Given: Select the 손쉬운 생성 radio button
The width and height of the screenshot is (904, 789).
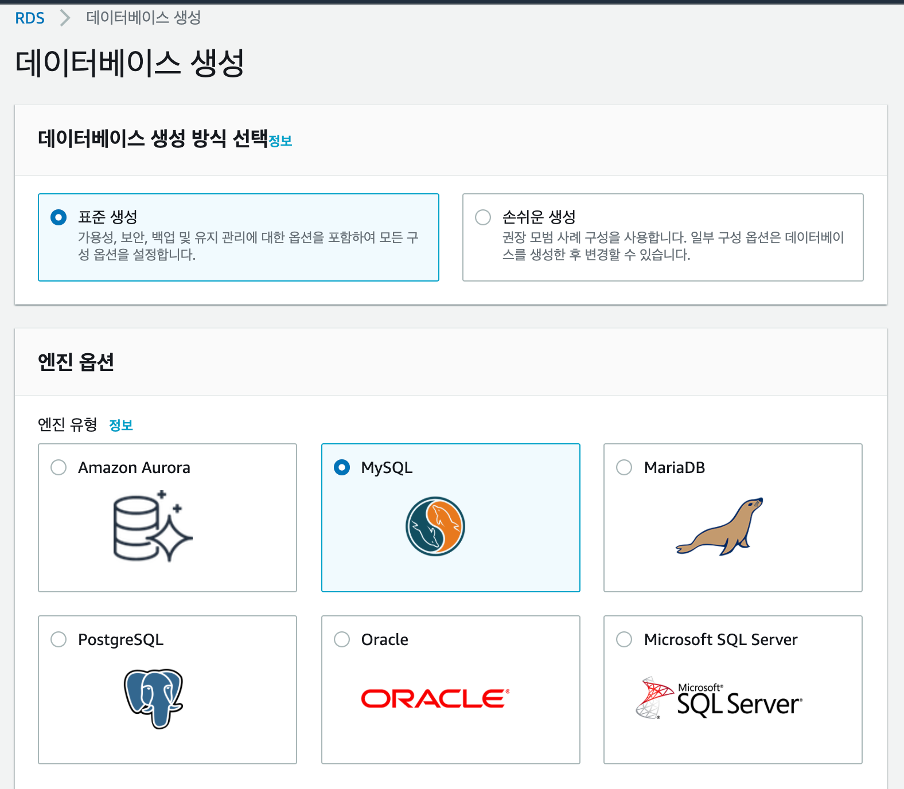Looking at the screenshot, I should coord(483,217).
